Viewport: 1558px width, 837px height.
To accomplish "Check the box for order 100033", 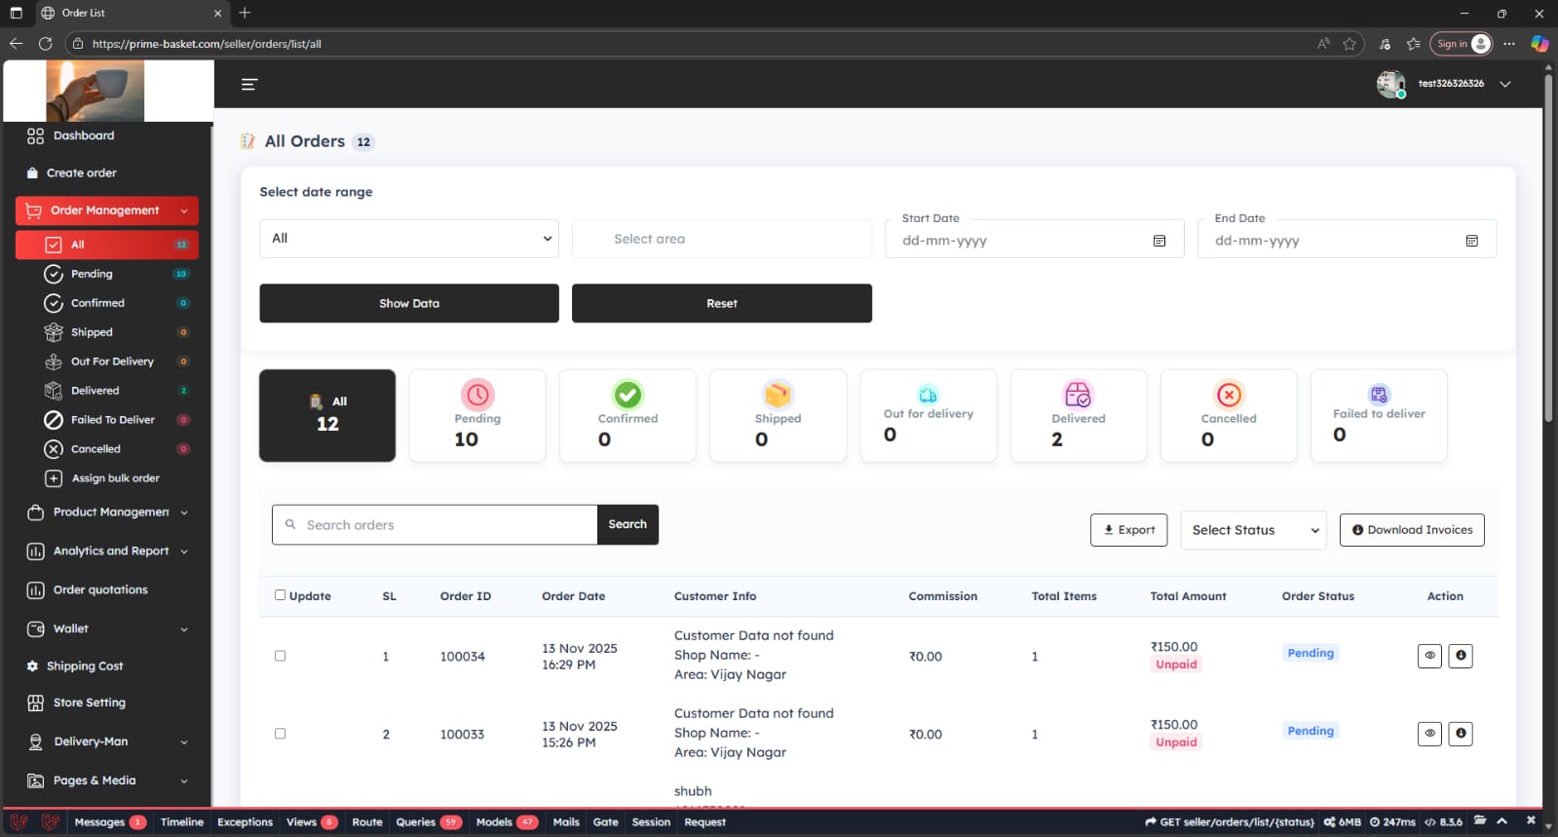I will tap(281, 734).
